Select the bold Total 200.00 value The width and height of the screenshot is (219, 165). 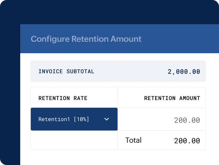coord(187,141)
